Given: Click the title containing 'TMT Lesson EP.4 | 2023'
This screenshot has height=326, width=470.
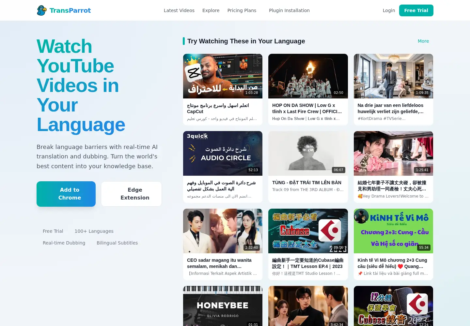Looking at the screenshot, I should point(308,263).
